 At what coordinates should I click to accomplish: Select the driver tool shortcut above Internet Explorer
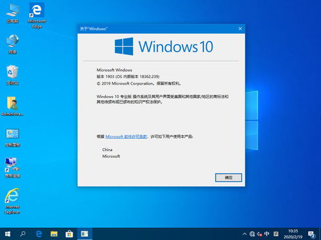click(12, 168)
